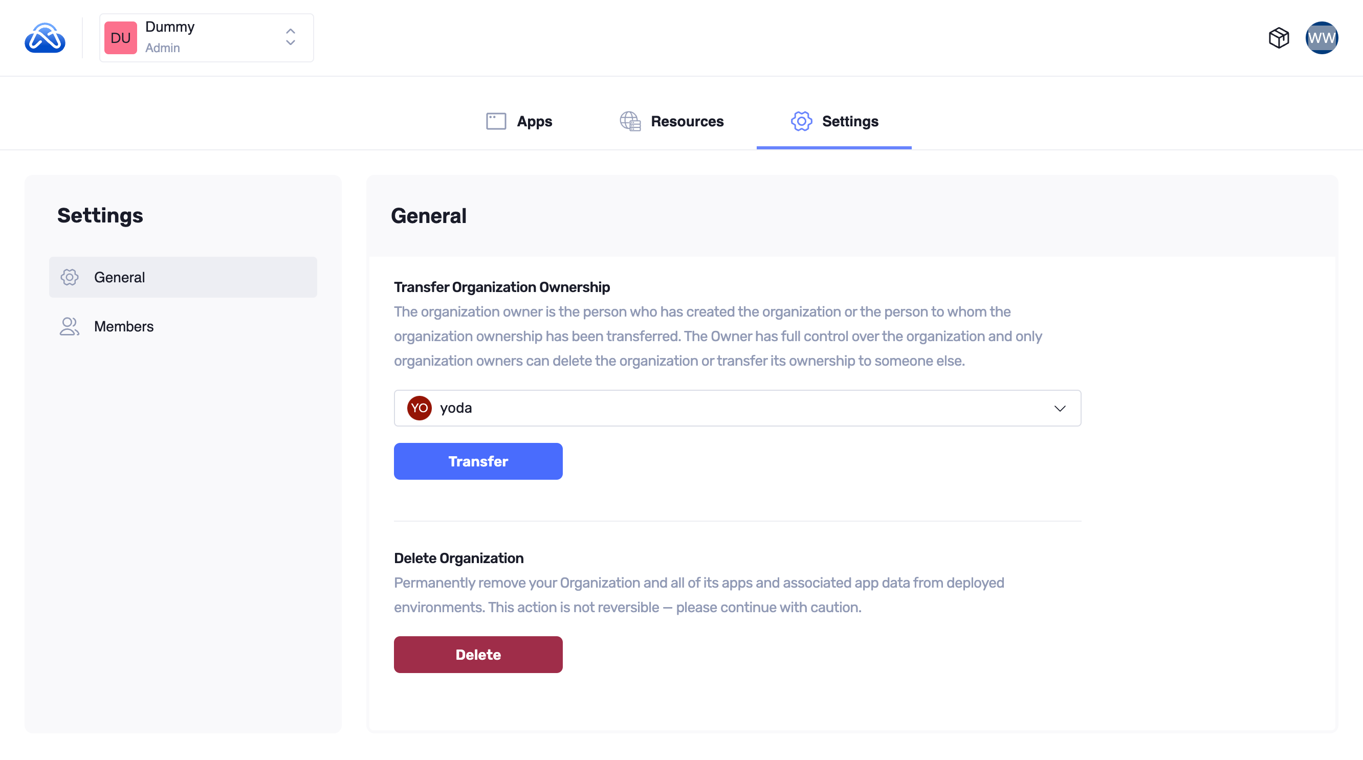Click the Settings gear icon in tabs
1363x760 pixels.
tap(801, 121)
